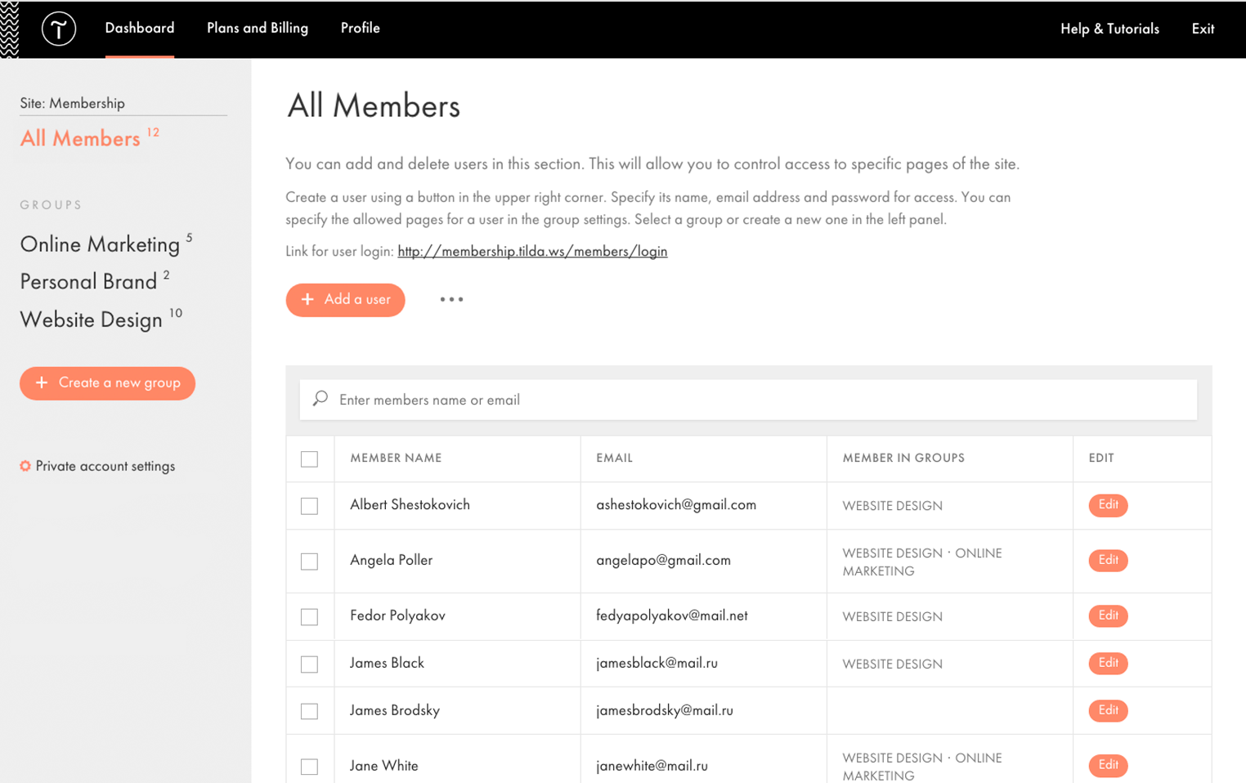The width and height of the screenshot is (1246, 783).
Task: Go to the Profile menu item
Action: [360, 29]
